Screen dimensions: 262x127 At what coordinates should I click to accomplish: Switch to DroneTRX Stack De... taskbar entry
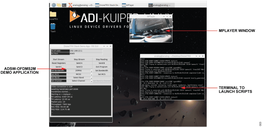pyautogui.click(x=107, y=5)
